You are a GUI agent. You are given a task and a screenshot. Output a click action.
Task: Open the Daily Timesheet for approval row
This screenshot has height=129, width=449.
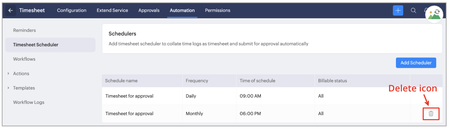point(129,96)
